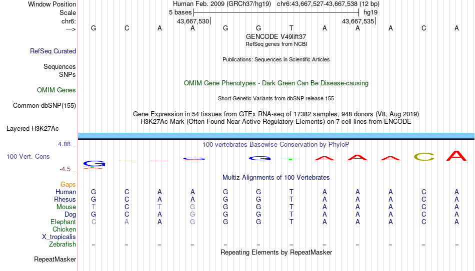Click the Window Position track label
The image size is (475, 271).
[52, 4]
